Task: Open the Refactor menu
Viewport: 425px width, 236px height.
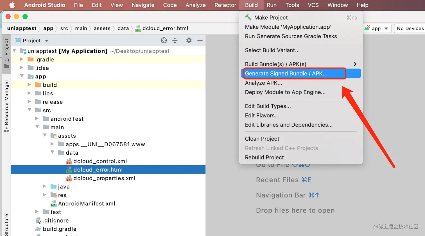Action: 225,5
